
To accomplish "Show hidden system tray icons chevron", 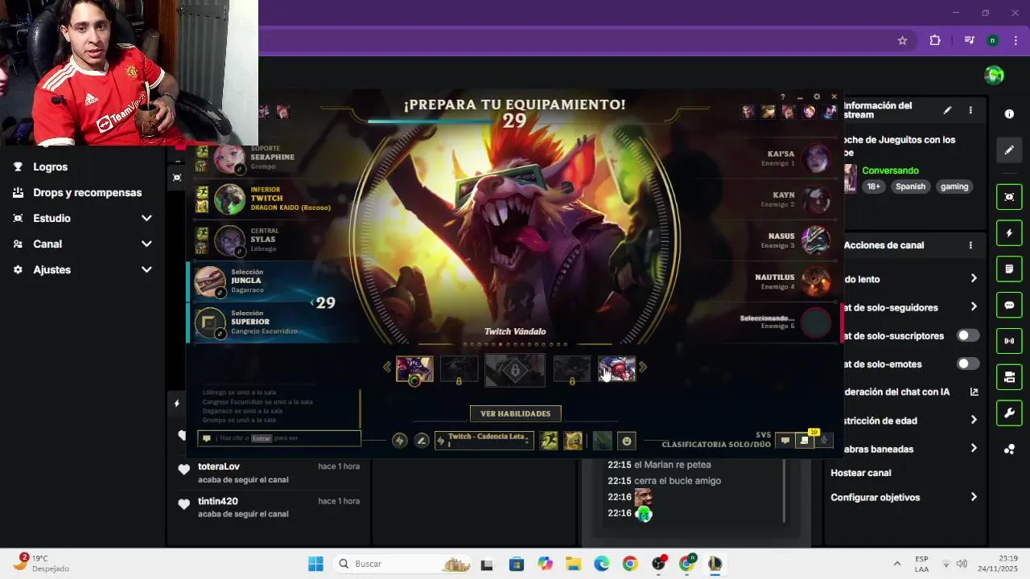I will (897, 564).
